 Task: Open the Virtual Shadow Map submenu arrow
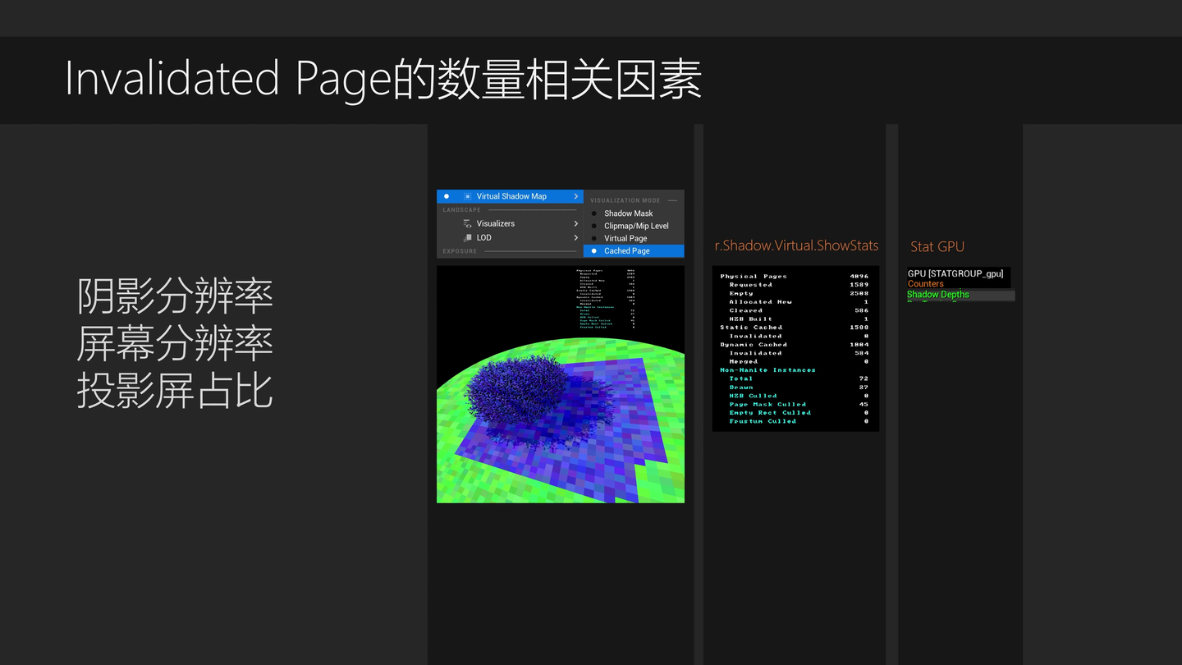tap(576, 196)
